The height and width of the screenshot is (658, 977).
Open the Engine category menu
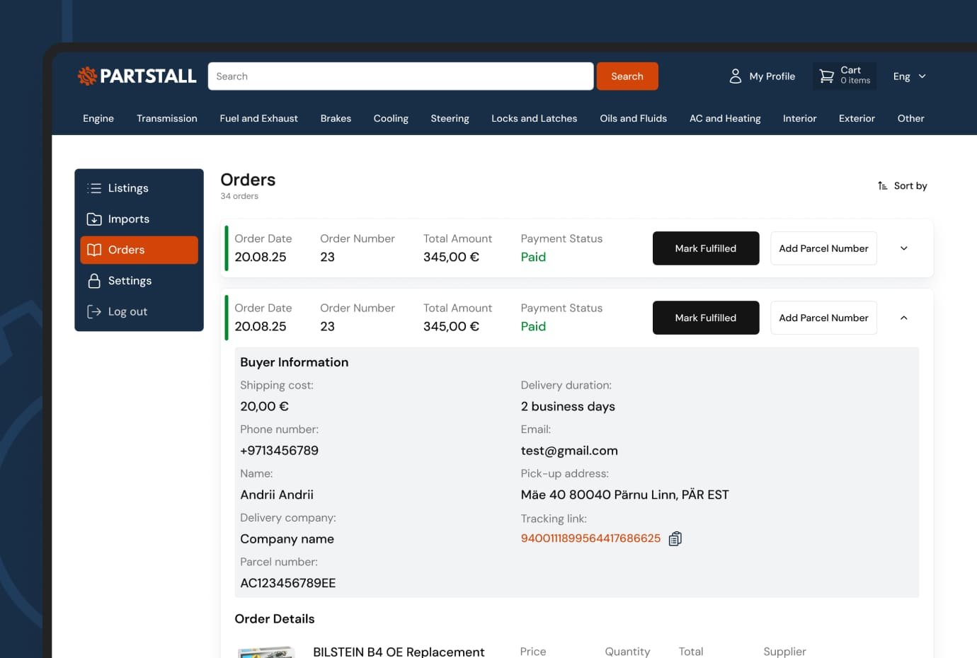(98, 118)
